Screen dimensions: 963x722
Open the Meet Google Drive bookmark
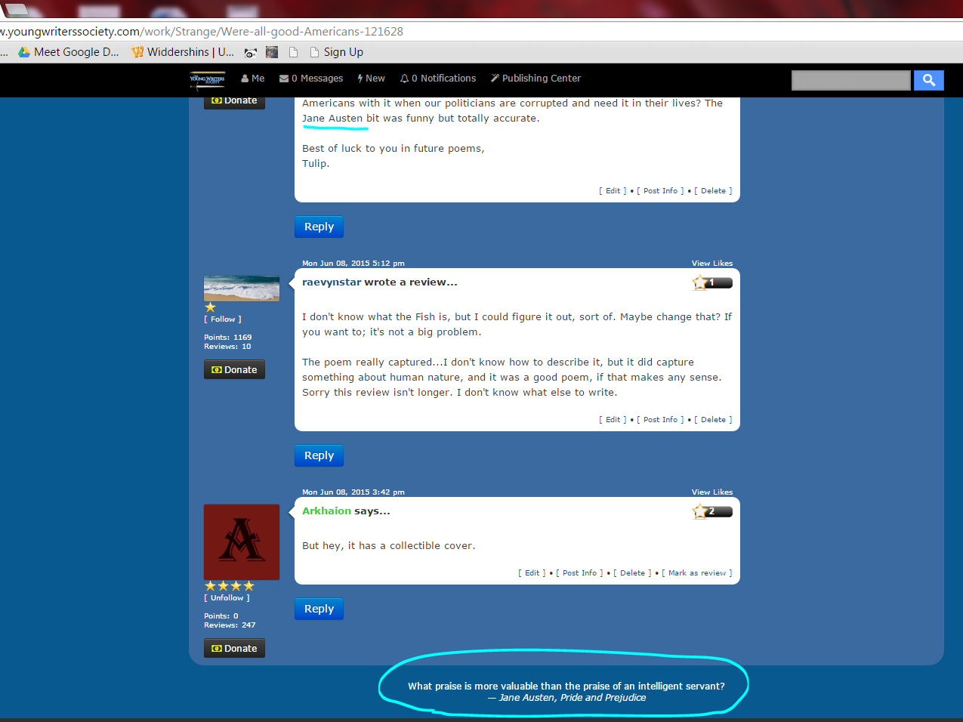pyautogui.click(x=69, y=52)
